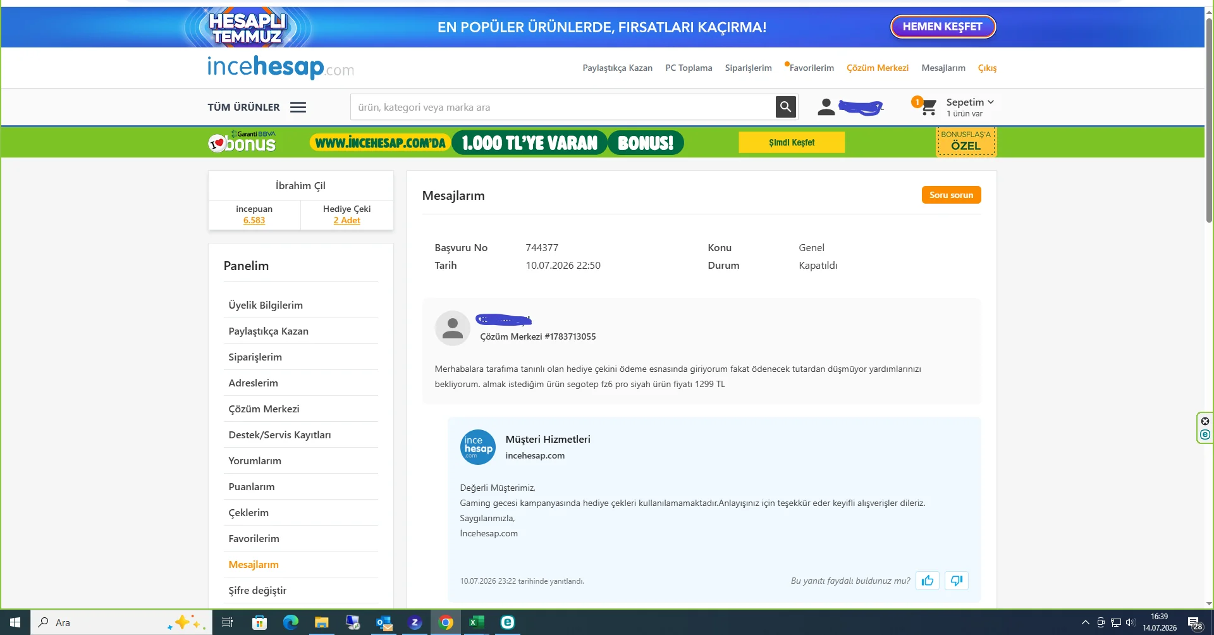Click the customer message avatar icon
The width and height of the screenshot is (1214, 635).
click(453, 328)
